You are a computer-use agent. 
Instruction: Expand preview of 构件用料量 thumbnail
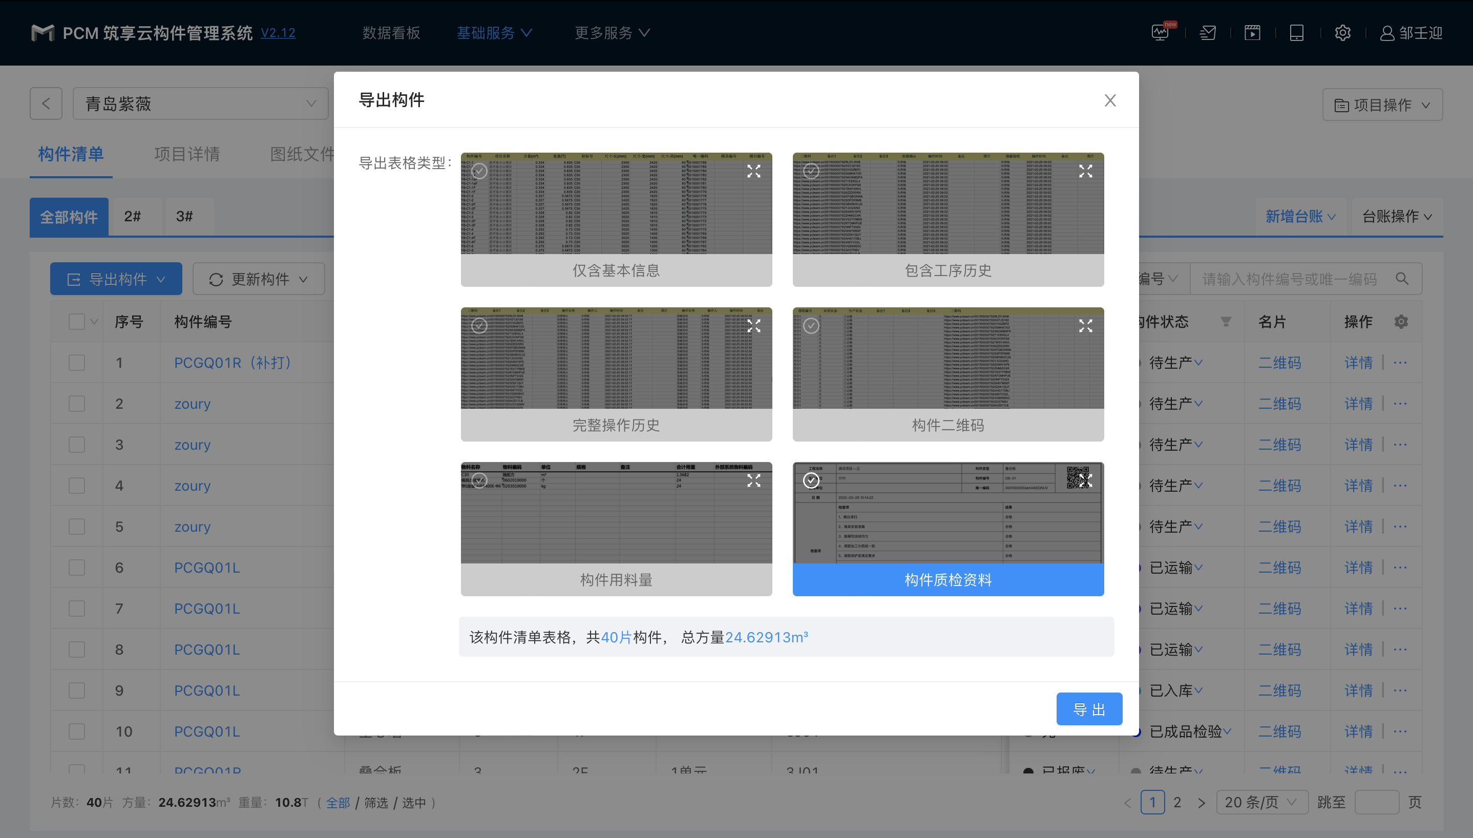coord(753,480)
